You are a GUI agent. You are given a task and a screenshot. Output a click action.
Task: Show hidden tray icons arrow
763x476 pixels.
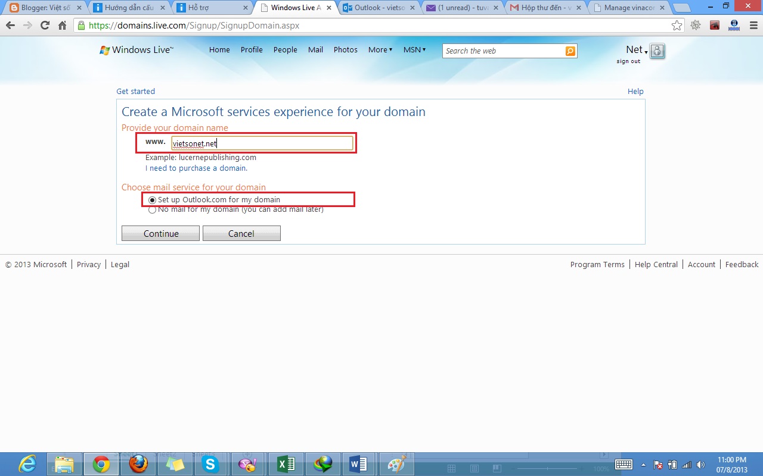pos(643,465)
